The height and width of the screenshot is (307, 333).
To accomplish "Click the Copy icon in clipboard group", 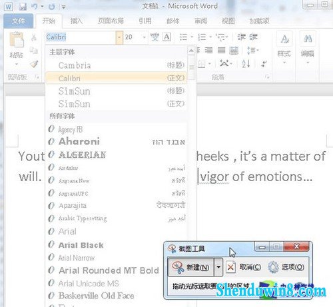I will click(x=34, y=51).
